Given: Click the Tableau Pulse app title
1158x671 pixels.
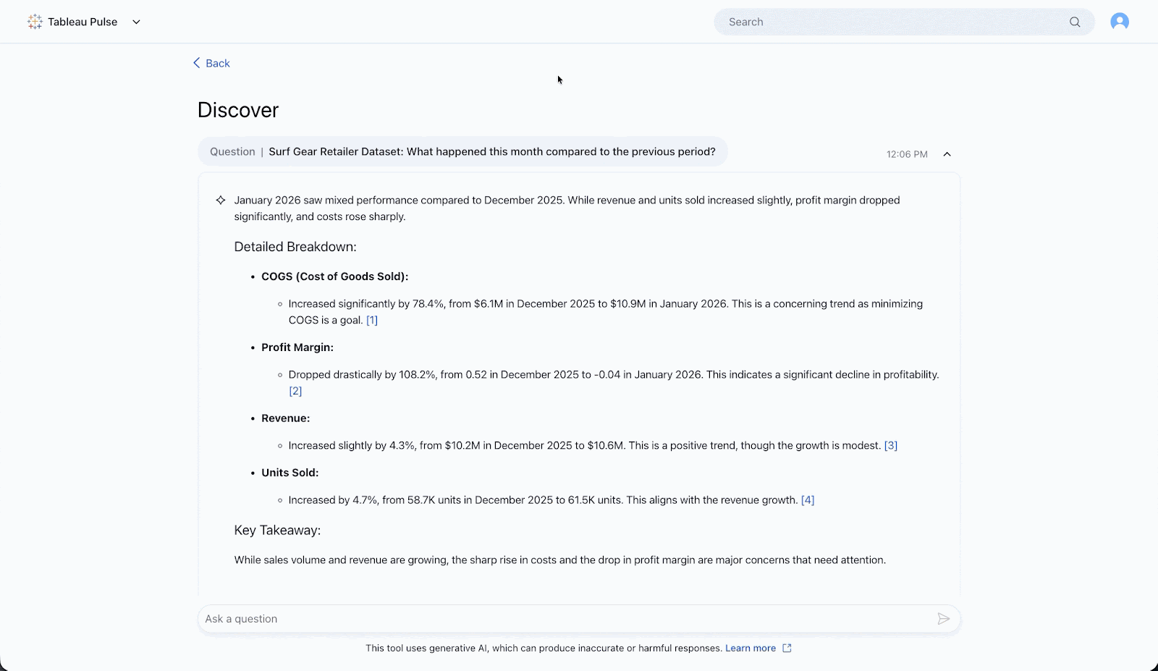Looking at the screenshot, I should [x=83, y=22].
